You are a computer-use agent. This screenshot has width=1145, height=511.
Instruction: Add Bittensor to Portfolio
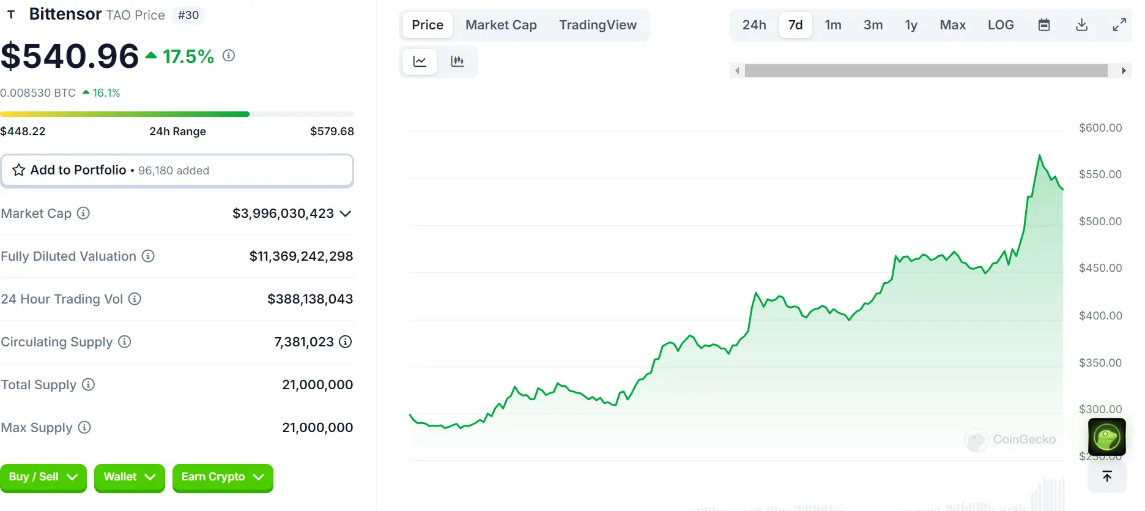coord(177,170)
